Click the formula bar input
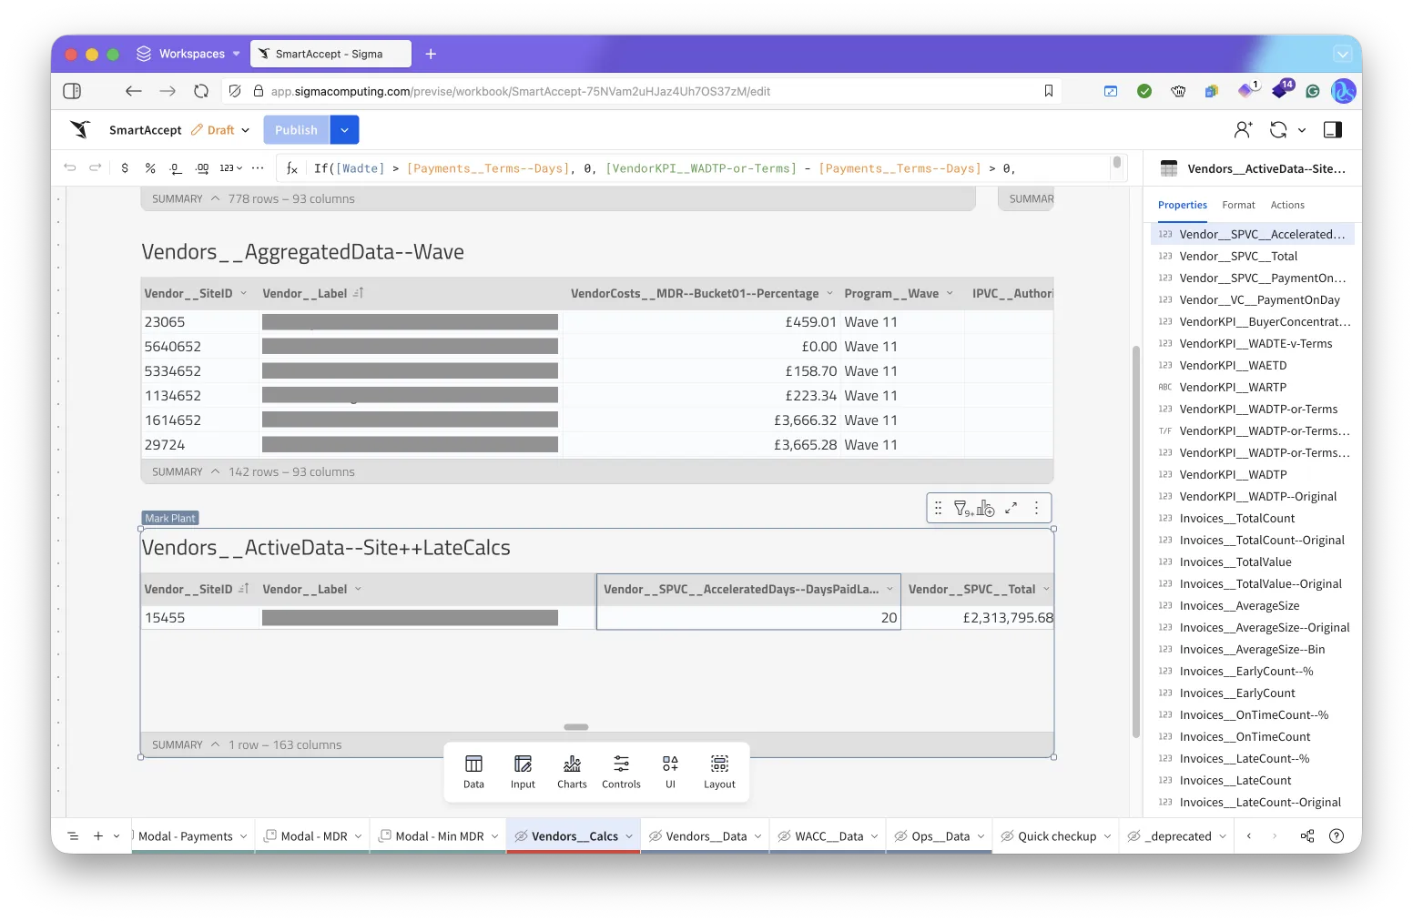 (710, 168)
